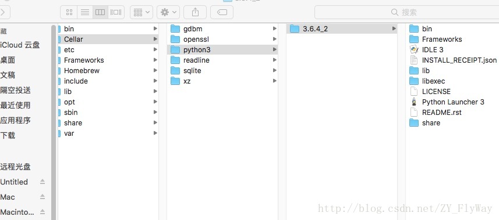Select the INSTALL_RECEIPT.json file icon
This screenshot has width=499, height=220.
pos(414,60)
